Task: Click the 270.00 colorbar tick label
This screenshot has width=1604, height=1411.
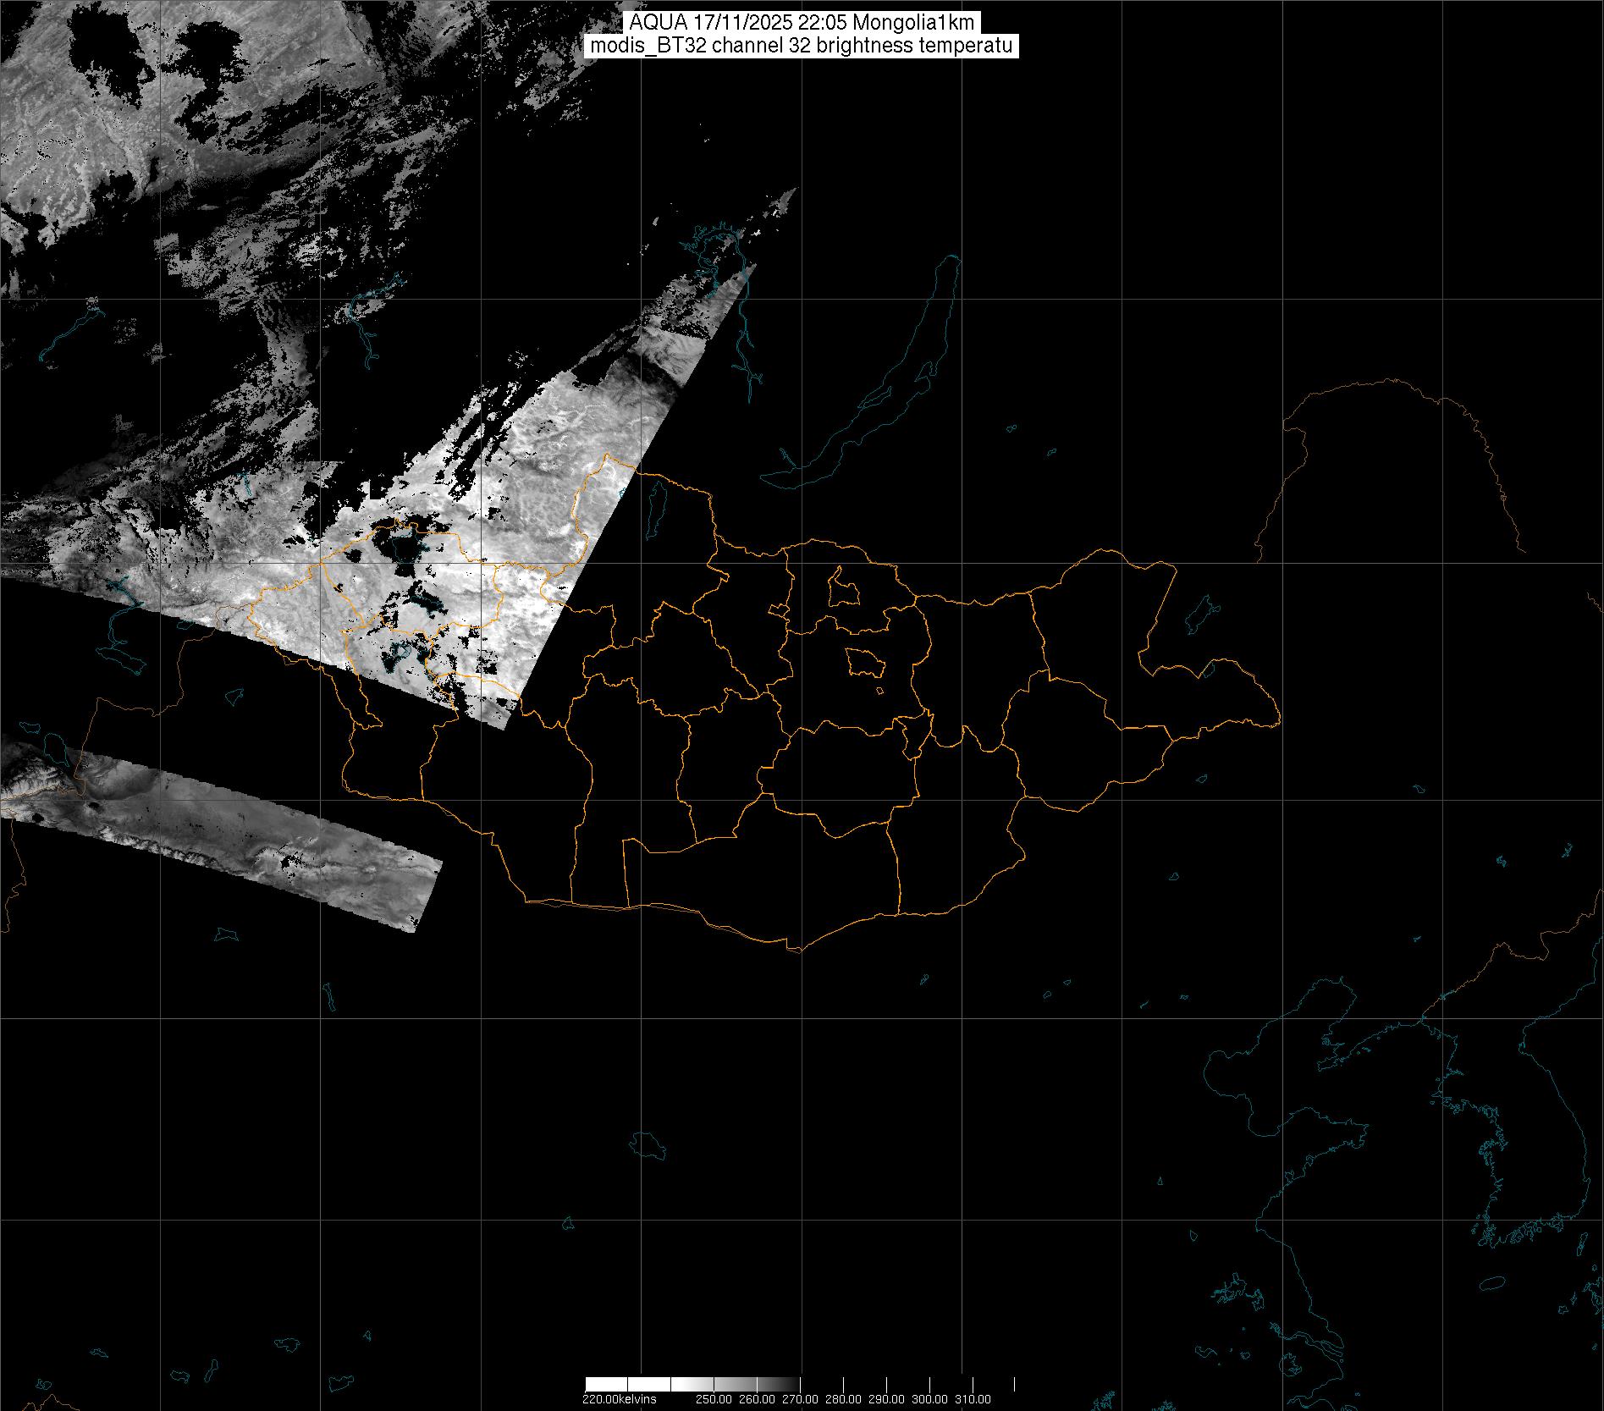Action: [801, 1398]
